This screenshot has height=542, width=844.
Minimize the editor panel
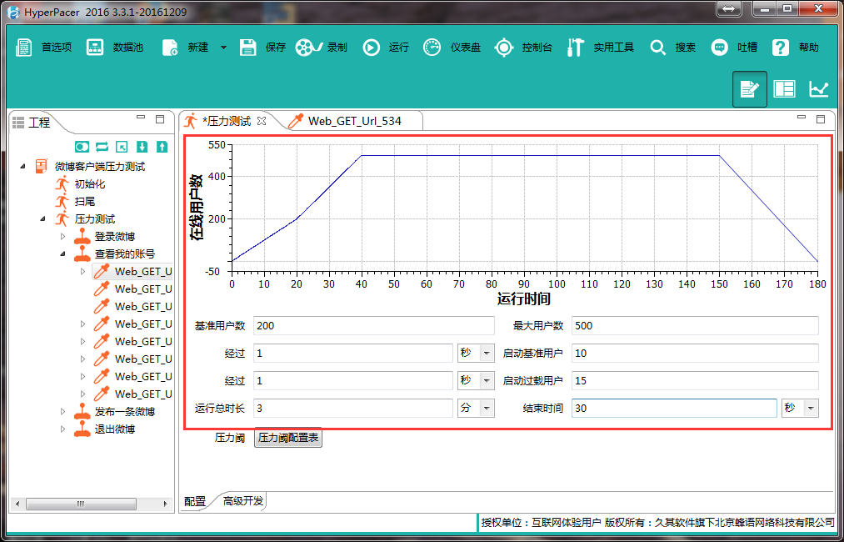pyautogui.click(x=802, y=118)
